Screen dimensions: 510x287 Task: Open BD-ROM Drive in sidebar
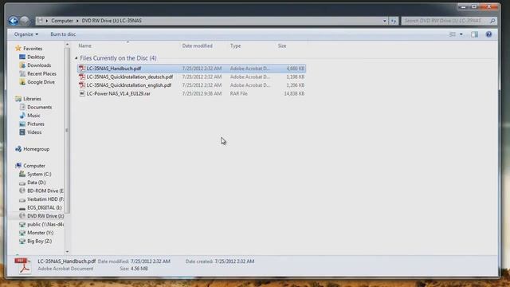point(45,191)
